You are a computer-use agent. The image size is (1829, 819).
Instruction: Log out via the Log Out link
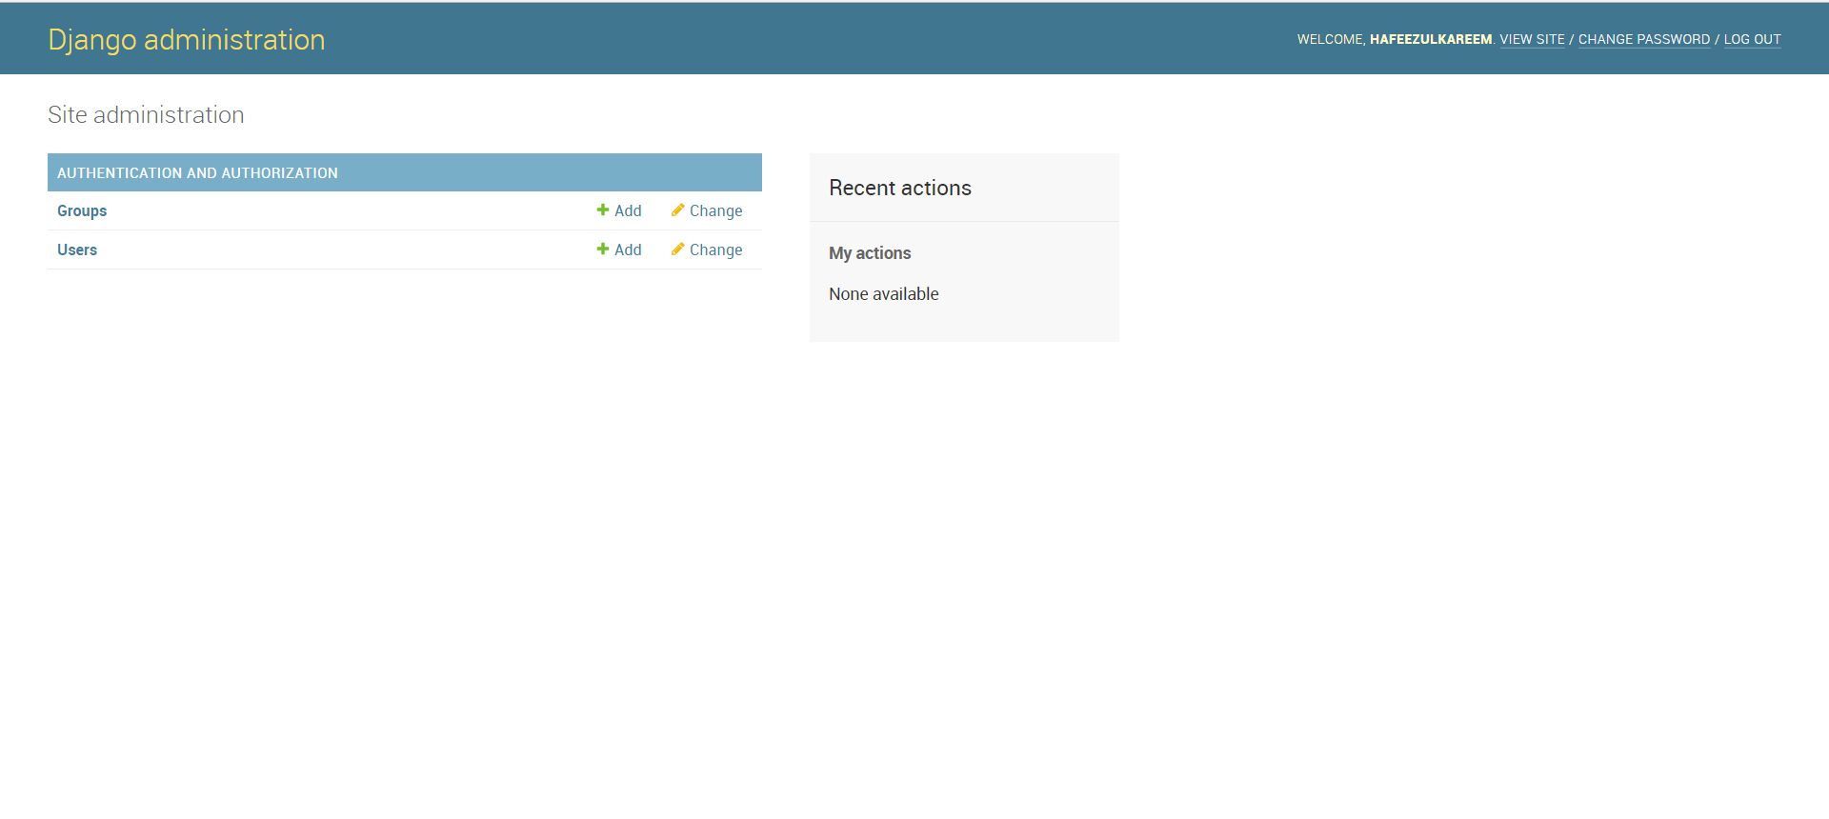[1752, 40]
